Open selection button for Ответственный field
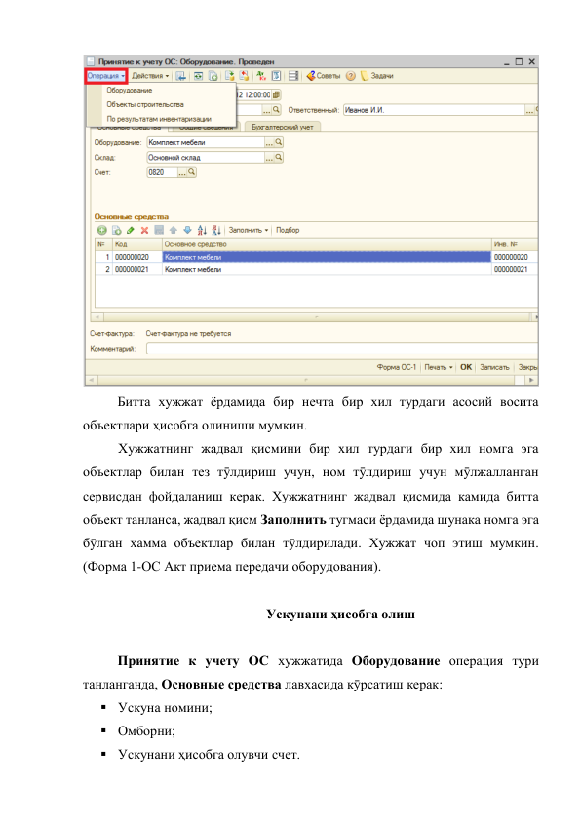 click(529, 110)
